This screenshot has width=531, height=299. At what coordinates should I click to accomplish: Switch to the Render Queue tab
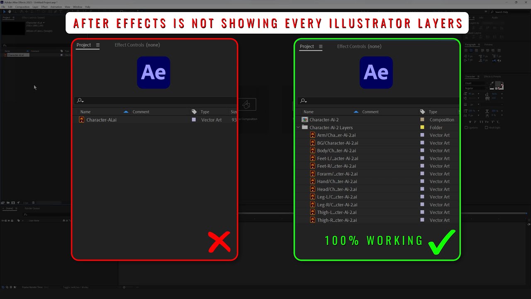pyautogui.click(x=32, y=208)
